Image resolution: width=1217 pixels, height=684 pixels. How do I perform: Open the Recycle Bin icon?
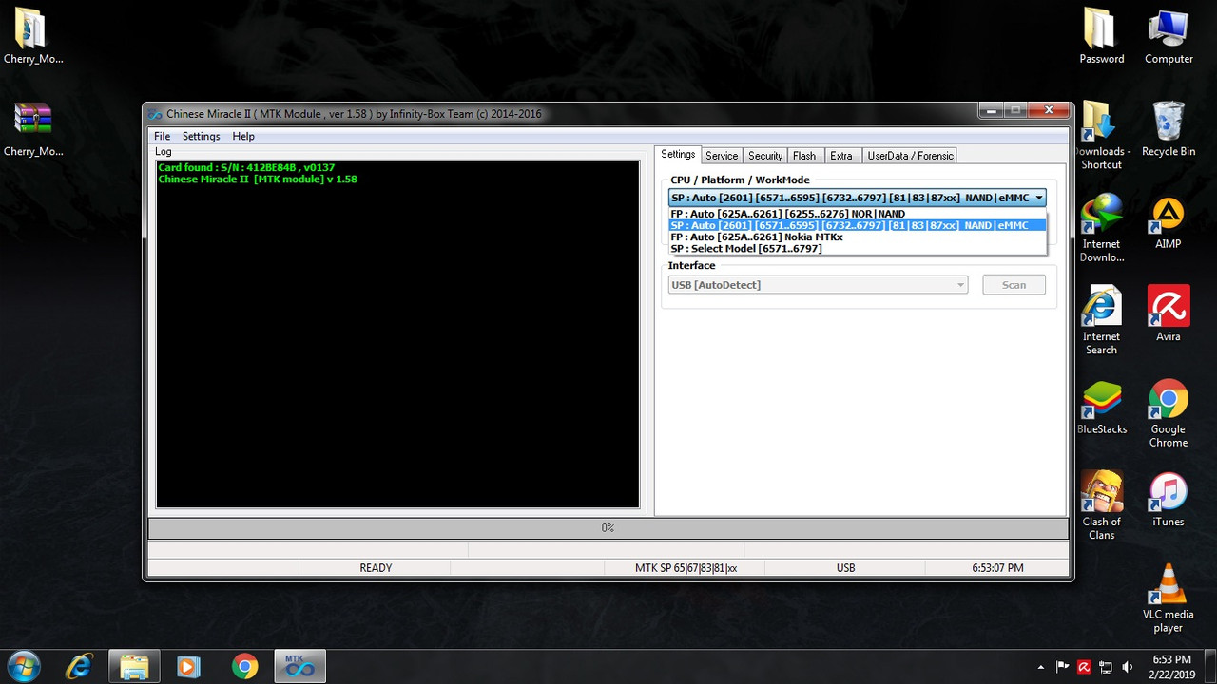[x=1169, y=128]
